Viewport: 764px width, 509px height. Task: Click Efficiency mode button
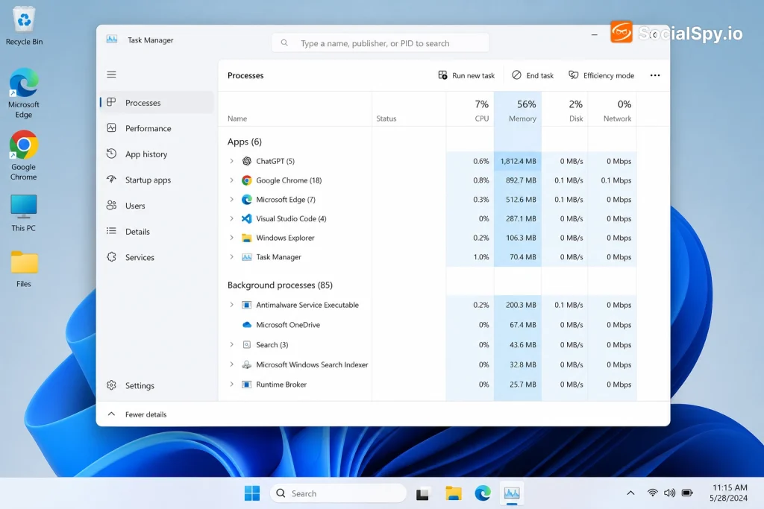pyautogui.click(x=601, y=75)
